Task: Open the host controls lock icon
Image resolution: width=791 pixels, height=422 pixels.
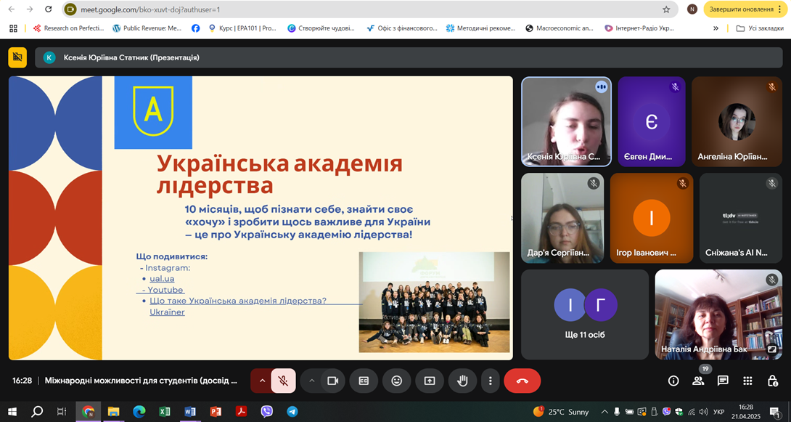Action: point(773,381)
